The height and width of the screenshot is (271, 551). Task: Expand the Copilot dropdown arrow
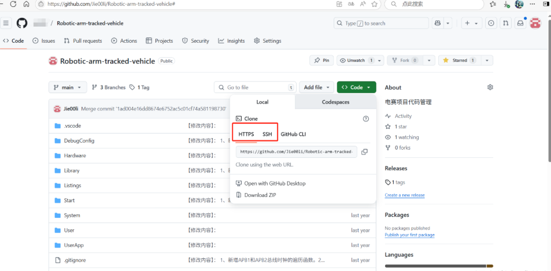(x=448, y=23)
